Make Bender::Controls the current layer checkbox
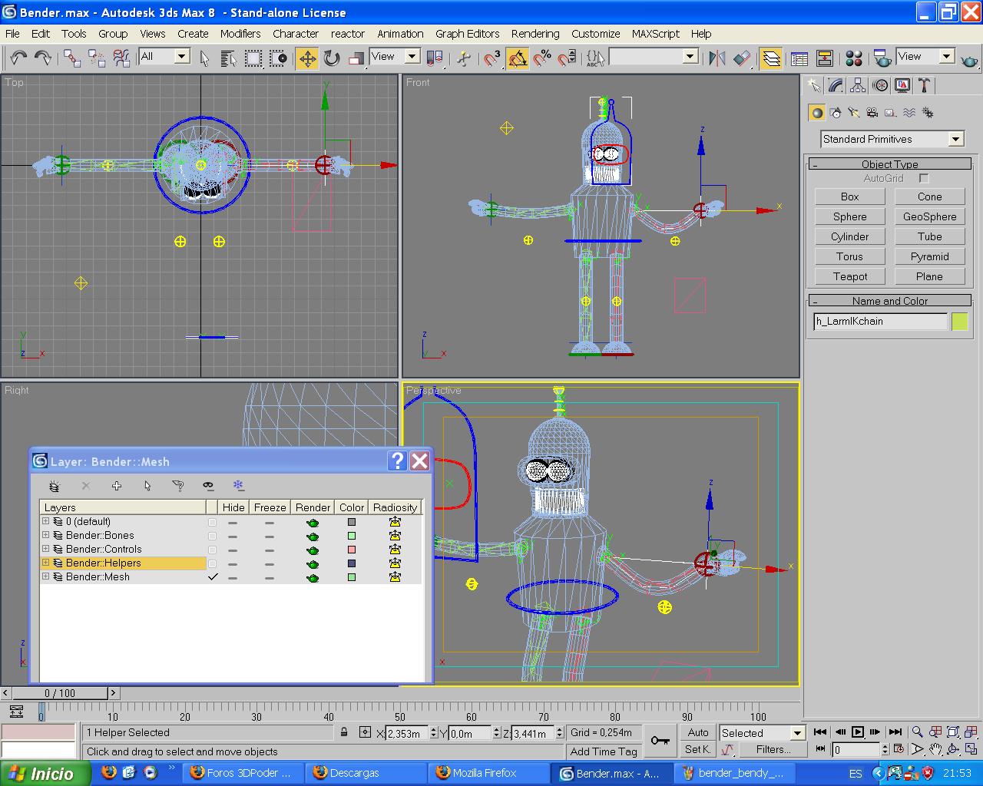The image size is (983, 786). tap(213, 550)
